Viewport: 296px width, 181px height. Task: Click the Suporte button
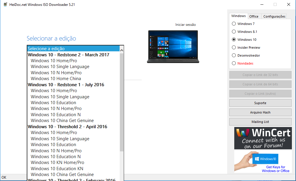click(x=260, y=103)
